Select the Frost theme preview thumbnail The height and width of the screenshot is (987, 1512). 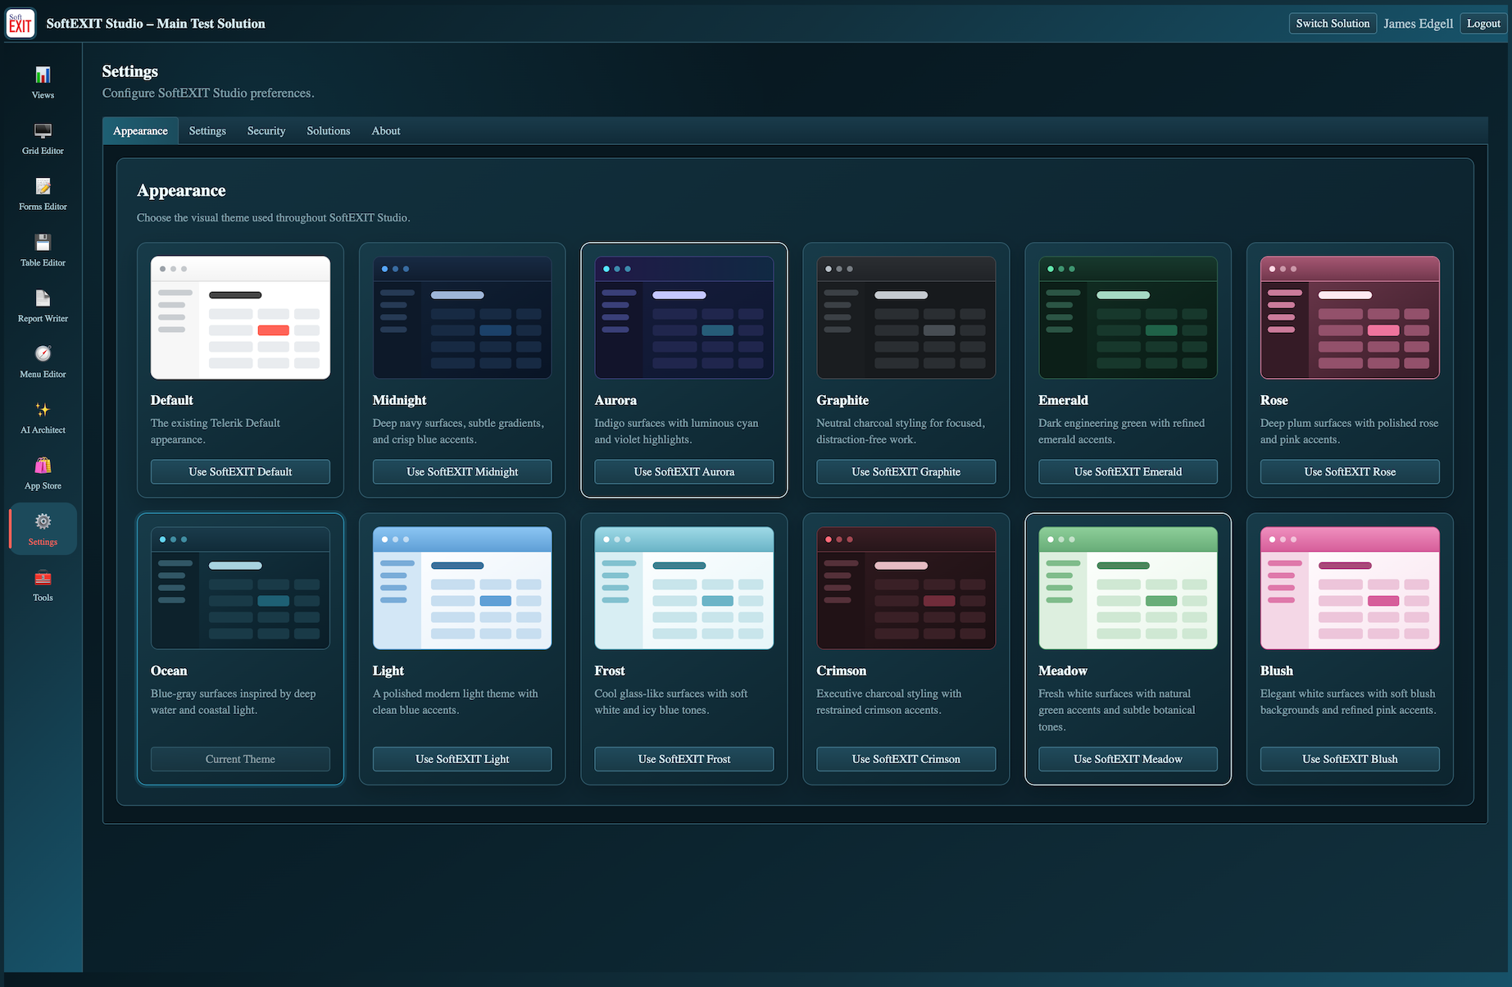[x=684, y=589]
